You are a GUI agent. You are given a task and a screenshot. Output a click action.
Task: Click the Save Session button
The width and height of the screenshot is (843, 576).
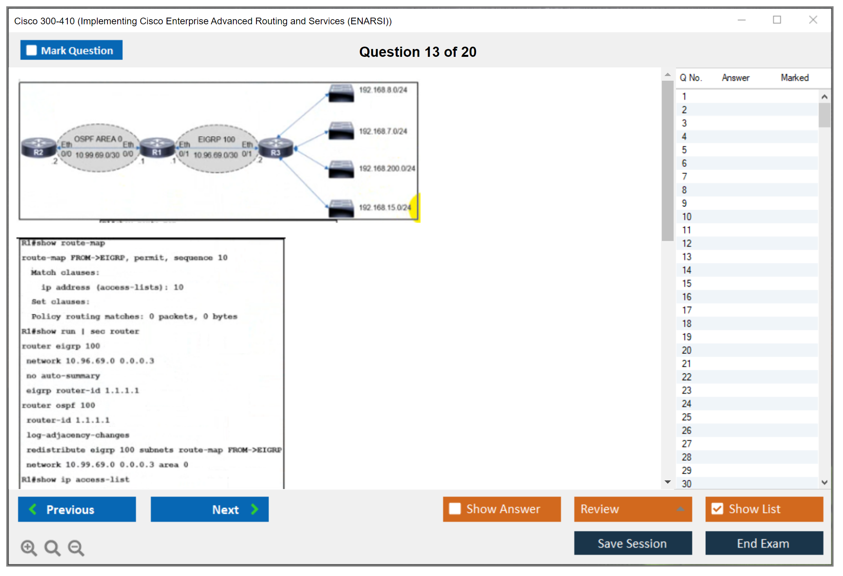(x=632, y=543)
